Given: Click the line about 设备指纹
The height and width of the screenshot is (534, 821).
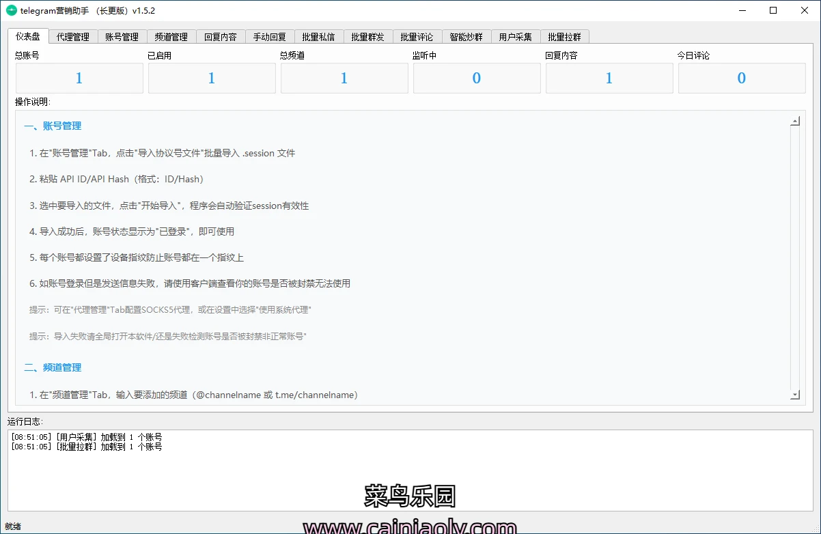Looking at the screenshot, I should [137, 257].
